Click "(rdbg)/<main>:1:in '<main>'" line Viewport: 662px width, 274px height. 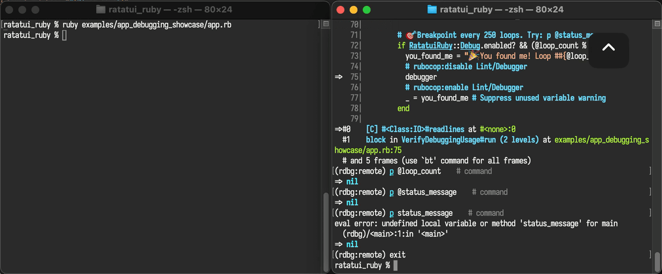[x=395, y=234]
